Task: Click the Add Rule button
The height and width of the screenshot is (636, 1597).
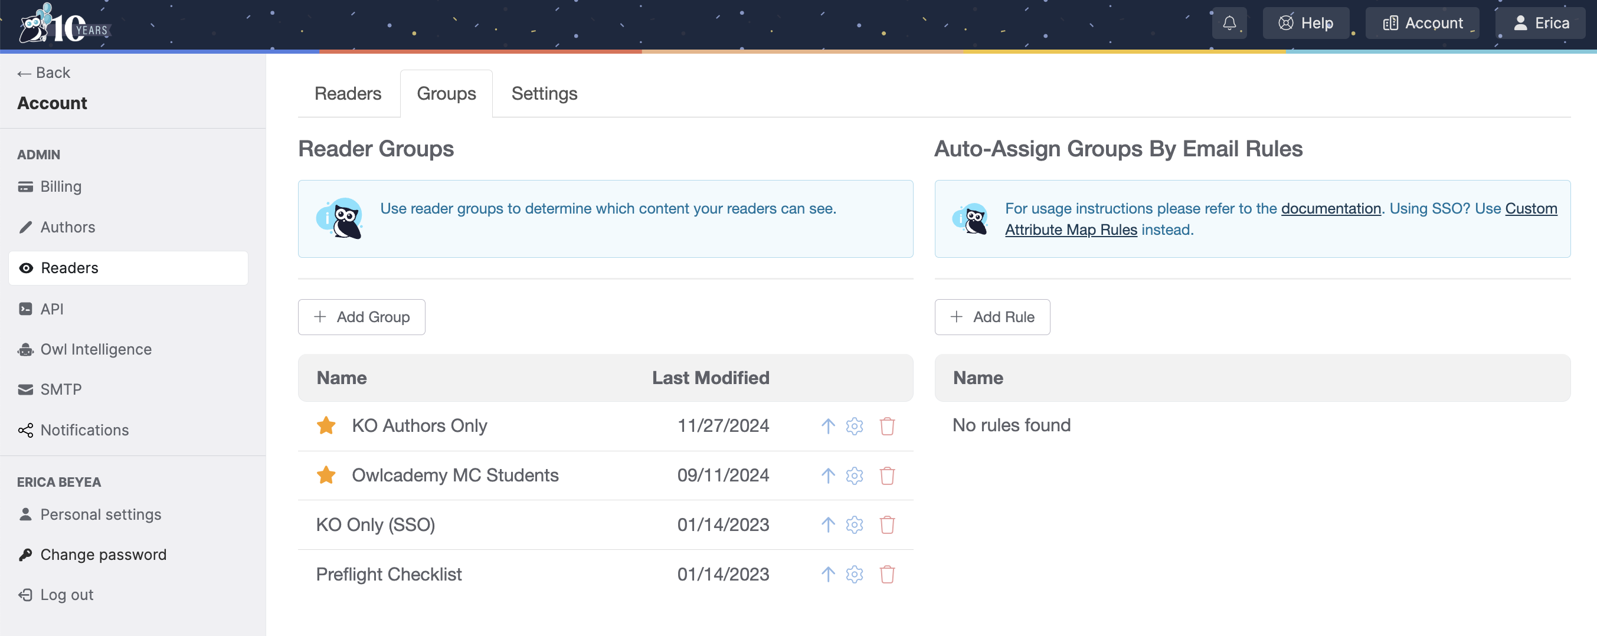Action: click(x=992, y=317)
